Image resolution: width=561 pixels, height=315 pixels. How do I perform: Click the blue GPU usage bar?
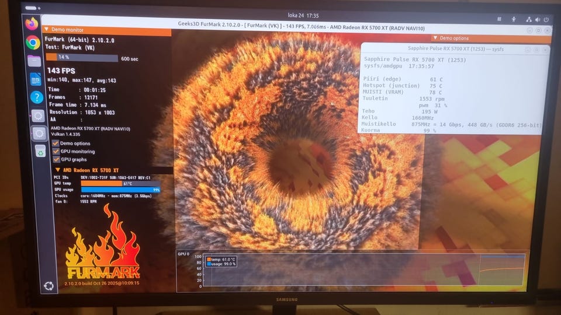tap(120, 190)
